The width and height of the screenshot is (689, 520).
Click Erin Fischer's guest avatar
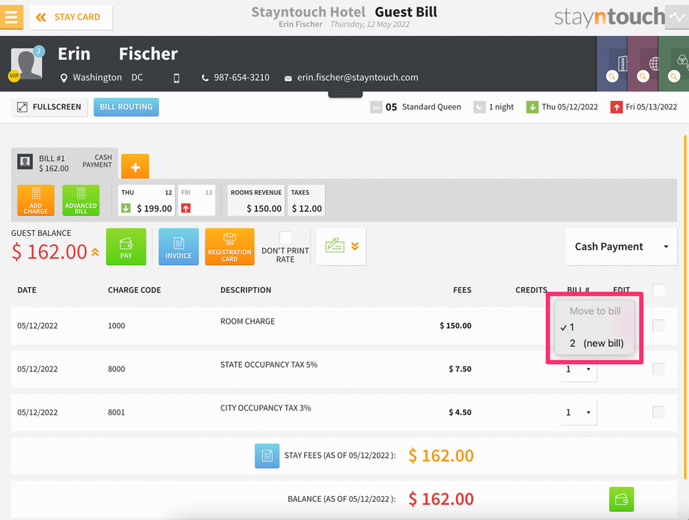tap(26, 64)
